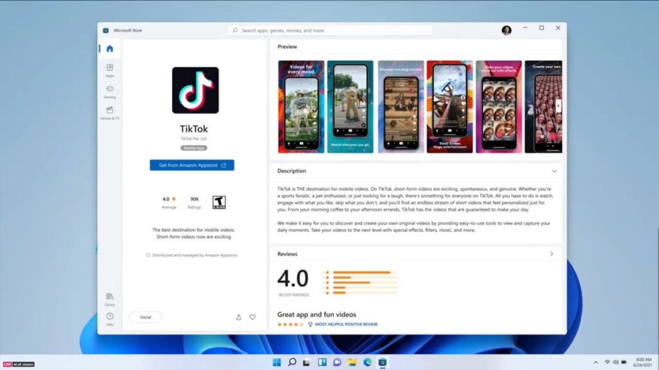The height and width of the screenshot is (370, 659).
Task: Collapse the Description section
Action: (x=554, y=171)
